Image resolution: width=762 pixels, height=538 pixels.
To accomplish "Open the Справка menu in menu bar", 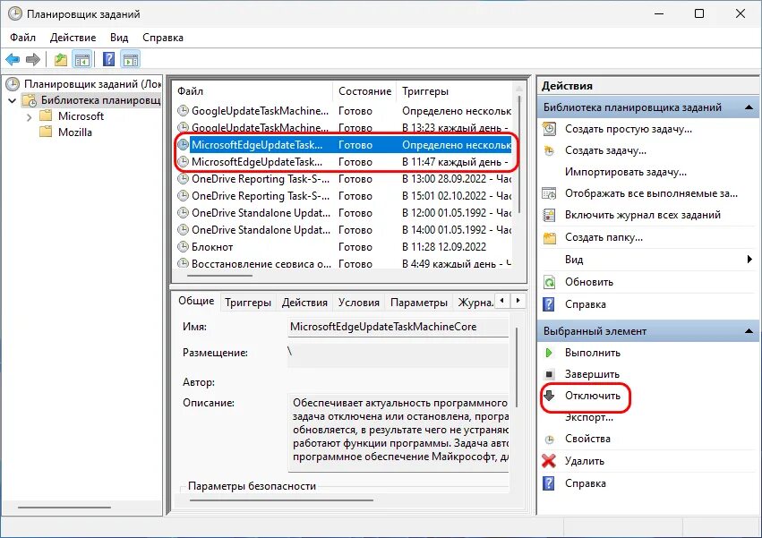I will tap(163, 38).
